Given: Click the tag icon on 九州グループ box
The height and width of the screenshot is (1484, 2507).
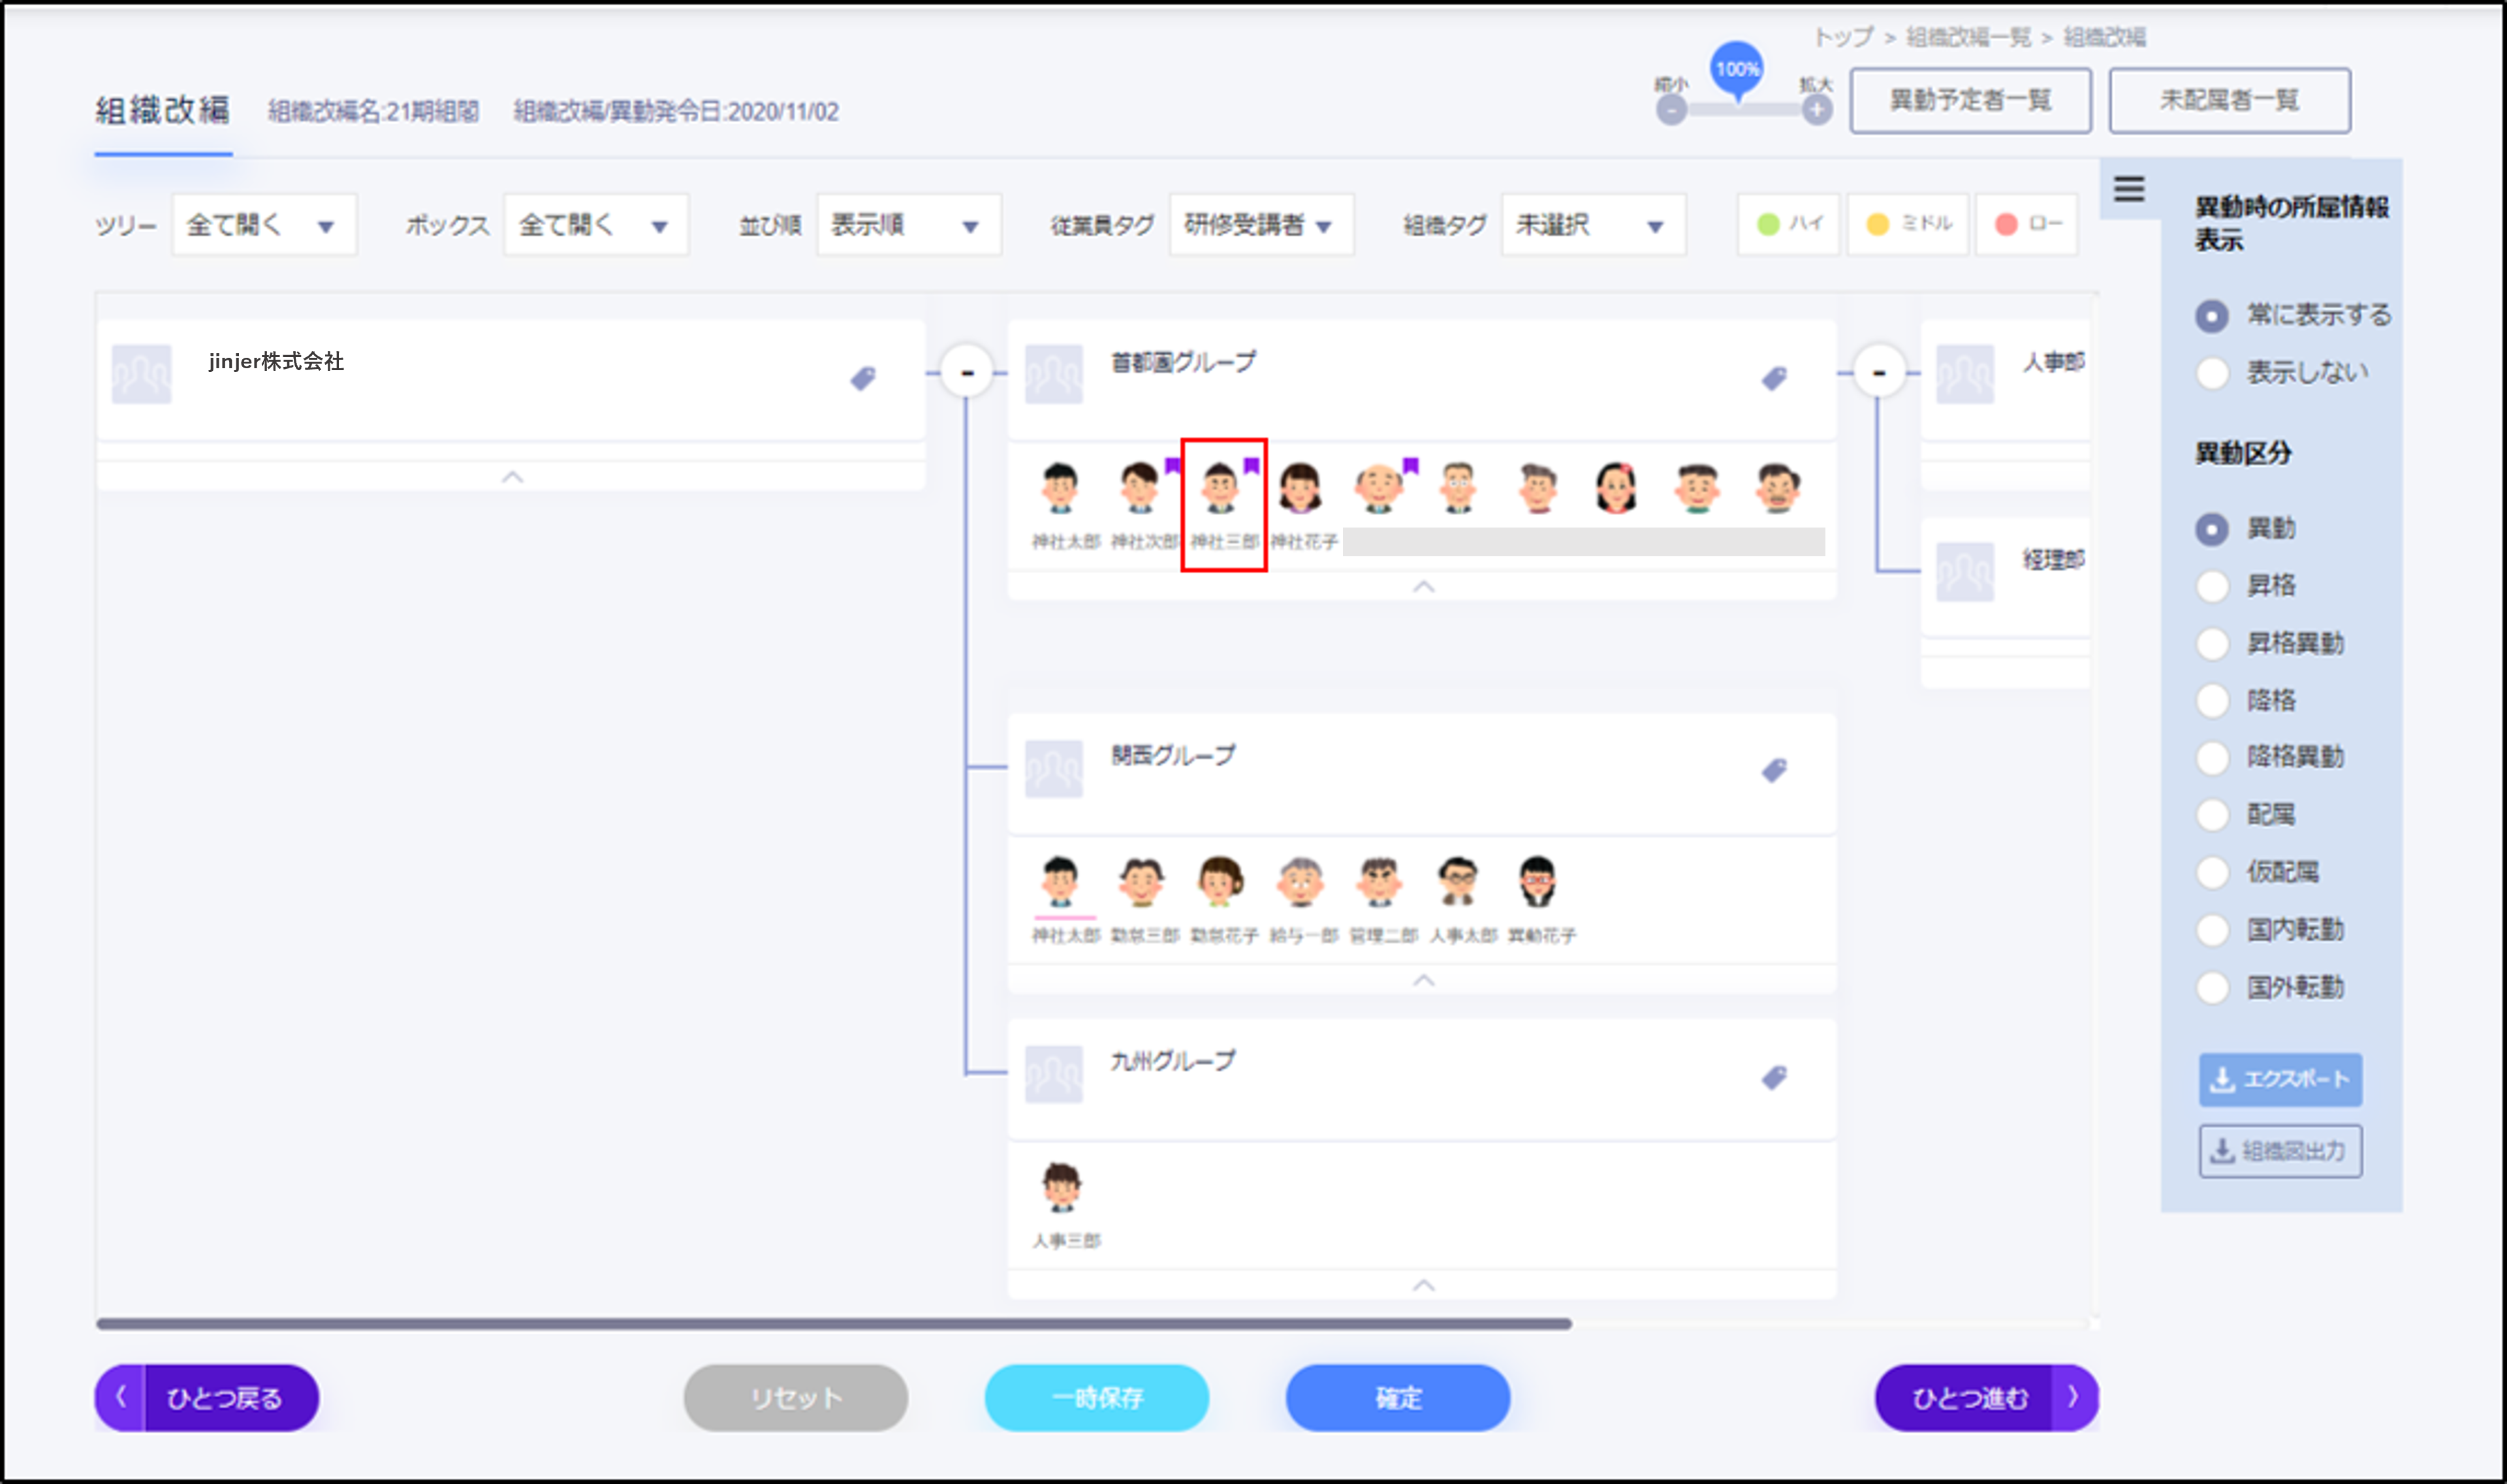Looking at the screenshot, I should click(x=1774, y=1077).
